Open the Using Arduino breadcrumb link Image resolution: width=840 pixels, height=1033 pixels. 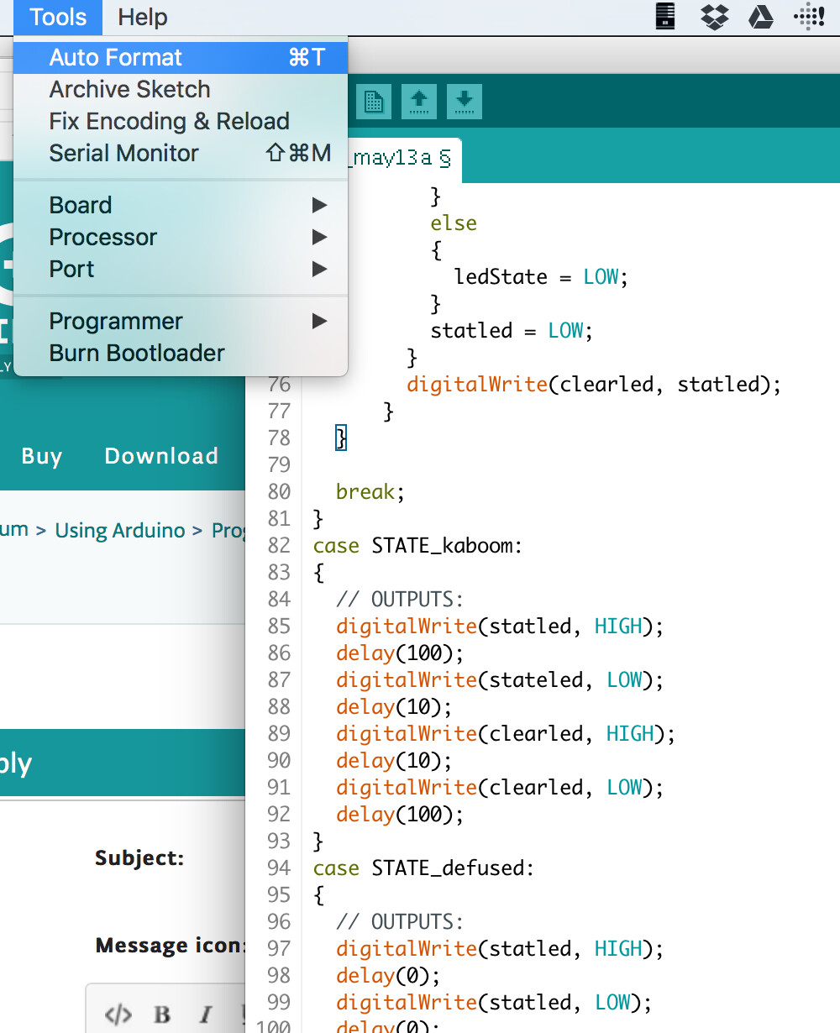[x=119, y=530]
